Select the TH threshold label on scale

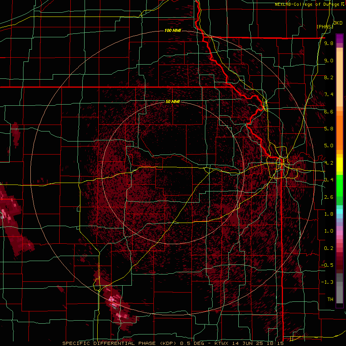pyautogui.click(x=330, y=299)
